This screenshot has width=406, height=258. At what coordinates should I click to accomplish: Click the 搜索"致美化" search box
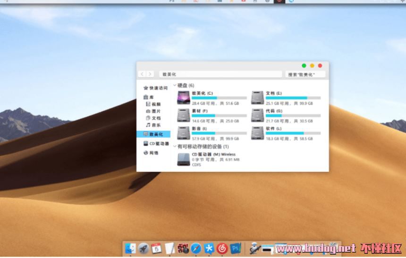pyautogui.click(x=305, y=74)
